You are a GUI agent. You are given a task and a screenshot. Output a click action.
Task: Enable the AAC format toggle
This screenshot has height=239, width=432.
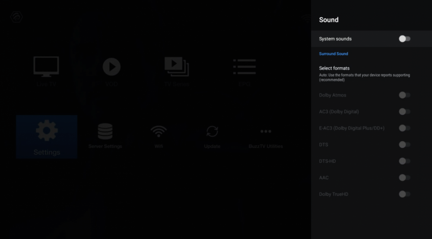pos(404,178)
